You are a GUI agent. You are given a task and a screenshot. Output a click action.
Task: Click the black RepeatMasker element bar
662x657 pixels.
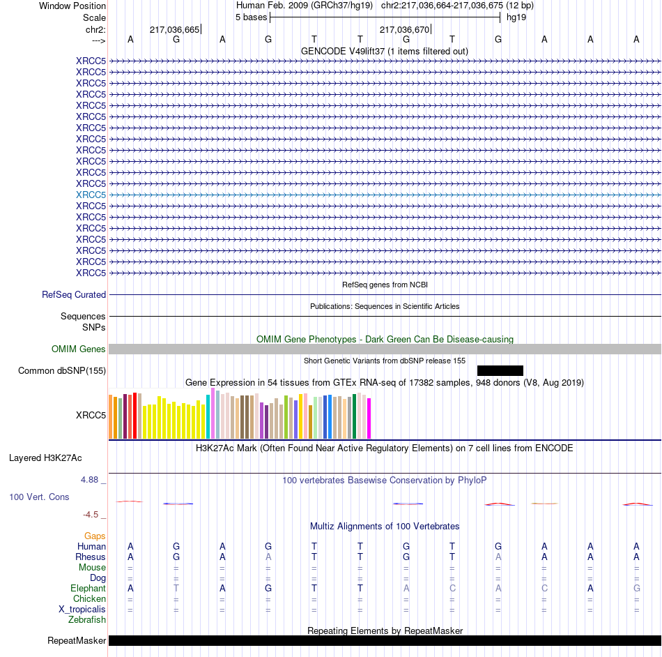pyautogui.click(x=385, y=640)
